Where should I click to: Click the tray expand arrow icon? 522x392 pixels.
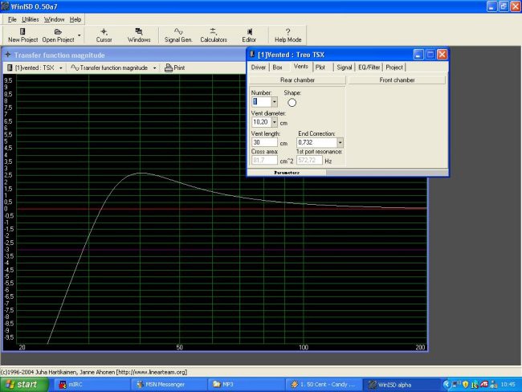click(447, 384)
